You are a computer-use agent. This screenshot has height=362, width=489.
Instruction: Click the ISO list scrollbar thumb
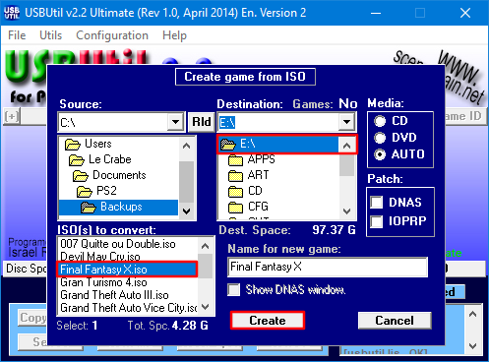(206, 266)
